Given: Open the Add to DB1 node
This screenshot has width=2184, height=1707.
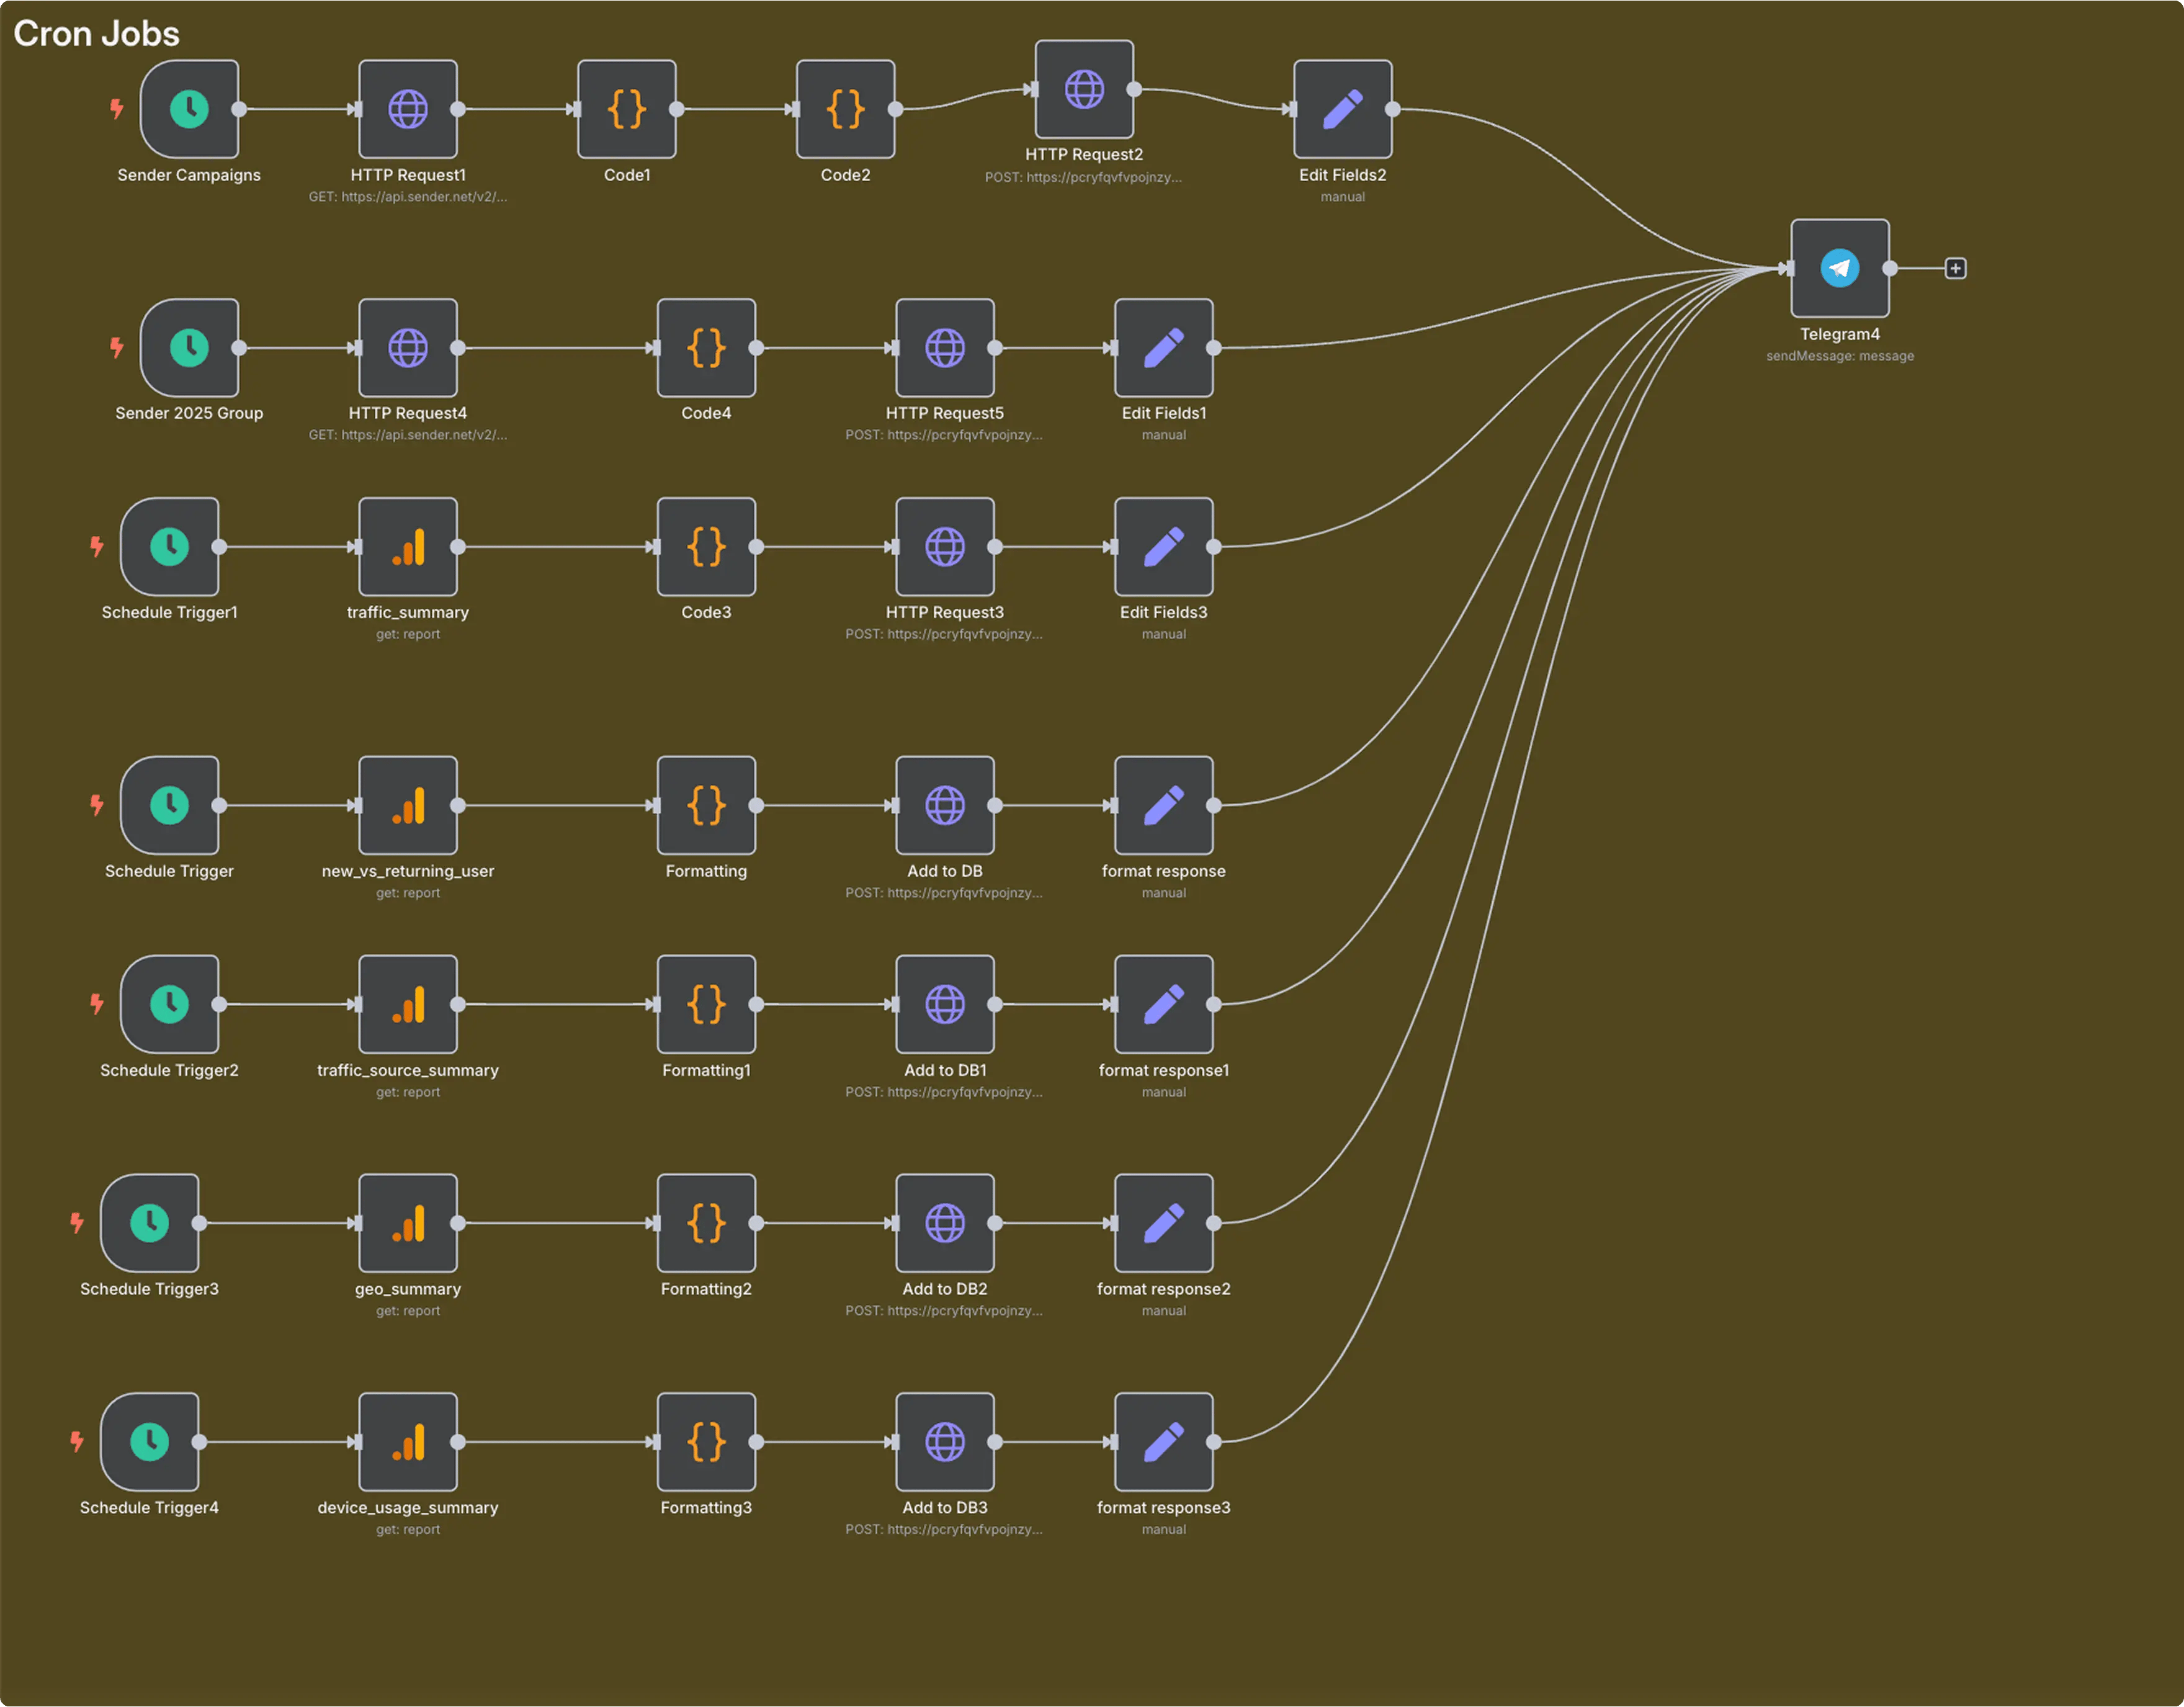Looking at the screenshot, I should point(945,1004).
